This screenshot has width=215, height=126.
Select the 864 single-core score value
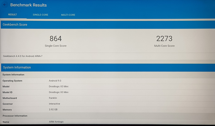point(56,39)
